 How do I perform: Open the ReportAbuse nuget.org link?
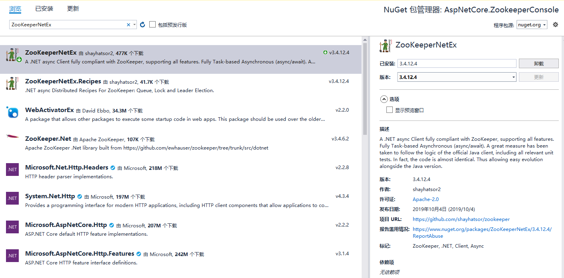point(482,233)
